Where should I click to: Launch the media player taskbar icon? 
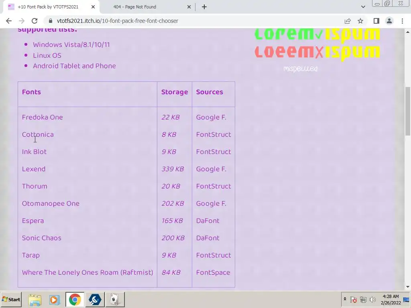pos(55,300)
